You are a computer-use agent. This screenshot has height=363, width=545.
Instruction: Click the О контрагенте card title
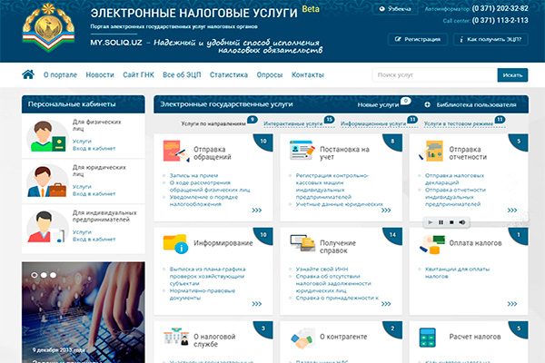343,337
